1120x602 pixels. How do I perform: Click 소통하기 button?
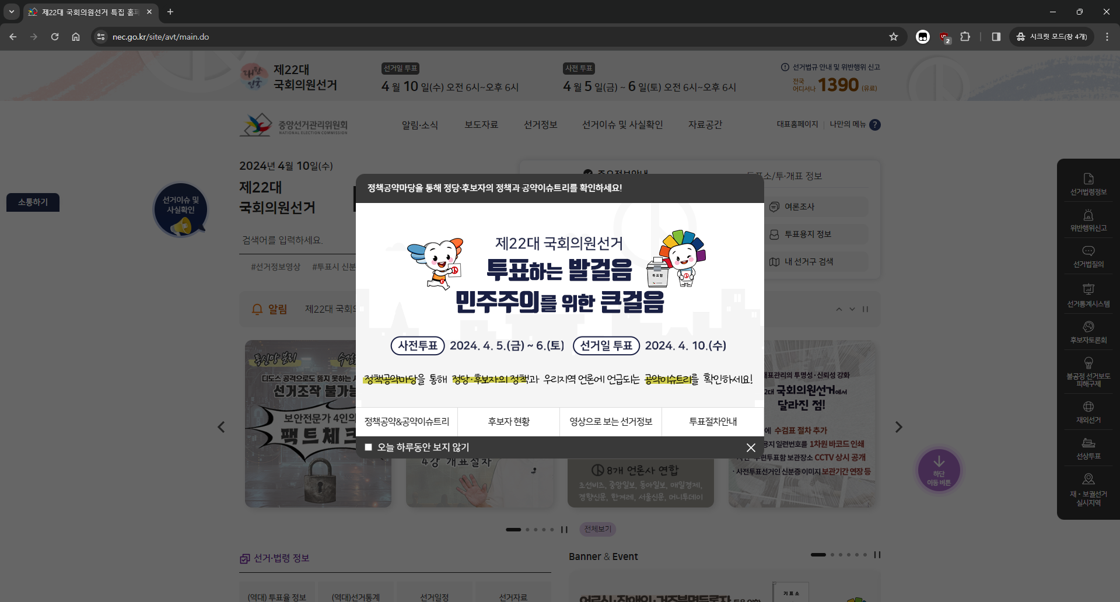[x=33, y=202]
